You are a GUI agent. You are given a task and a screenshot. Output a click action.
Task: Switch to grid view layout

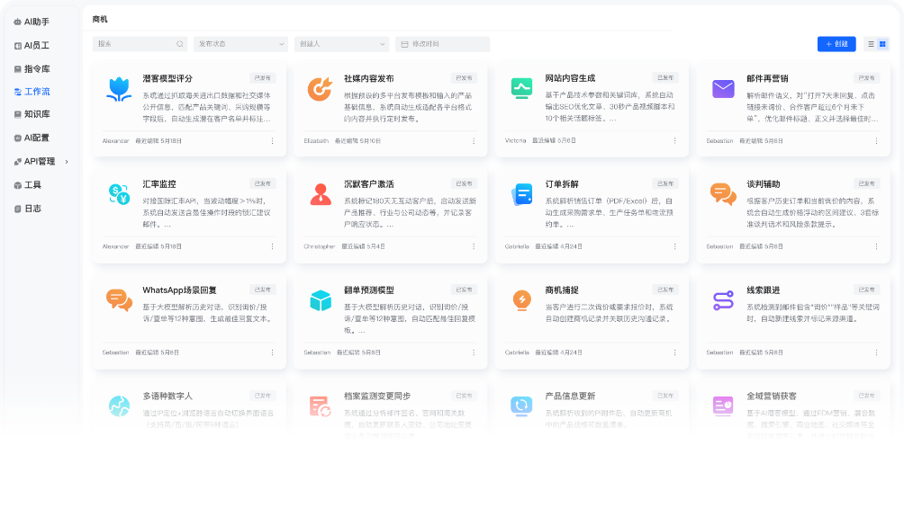coord(882,44)
